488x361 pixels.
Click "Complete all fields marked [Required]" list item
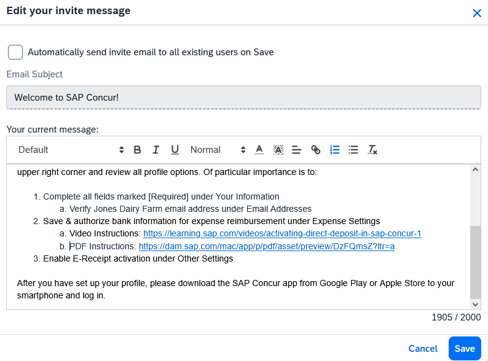click(161, 196)
